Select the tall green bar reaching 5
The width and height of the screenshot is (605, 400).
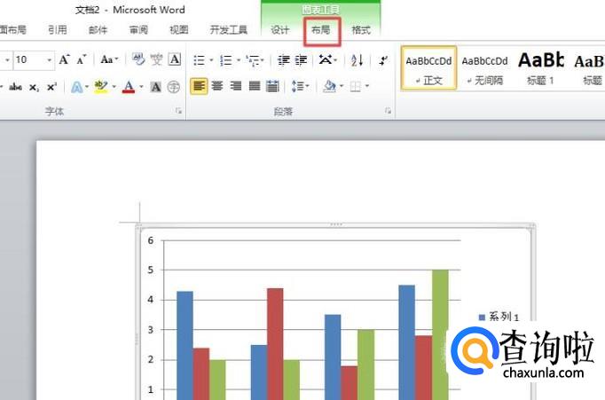(440, 335)
